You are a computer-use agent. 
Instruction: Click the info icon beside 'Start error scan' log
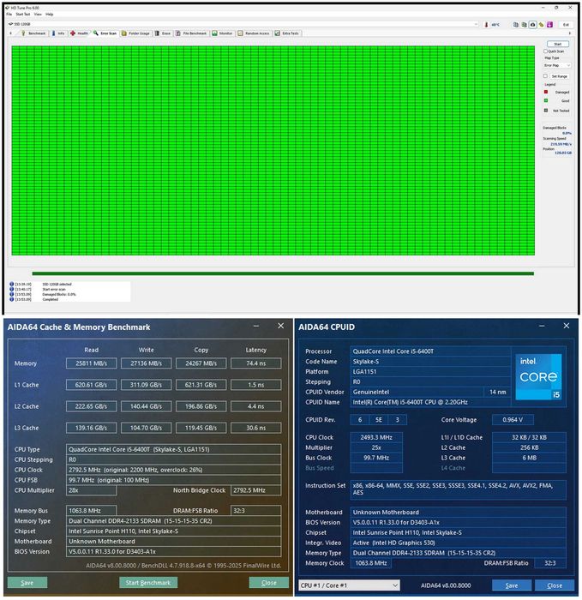pos(11,290)
